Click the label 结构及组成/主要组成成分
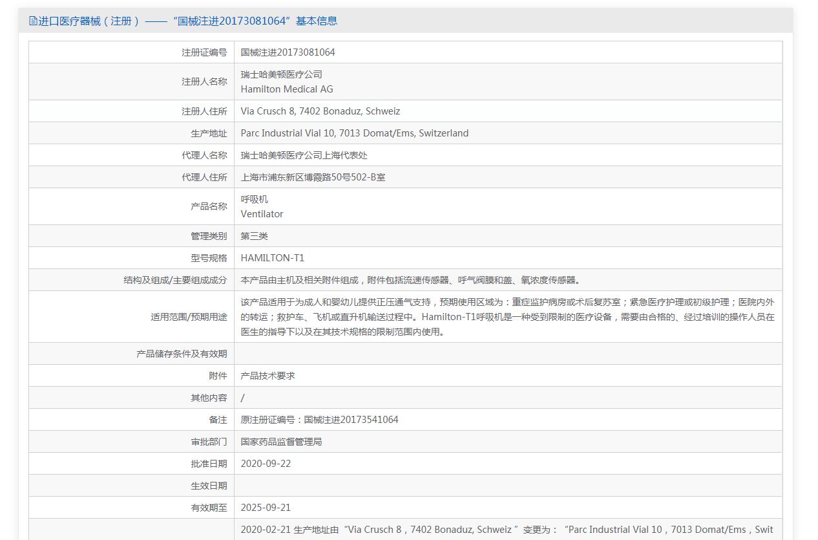Viewport: 818px width, 540px height. click(x=175, y=280)
